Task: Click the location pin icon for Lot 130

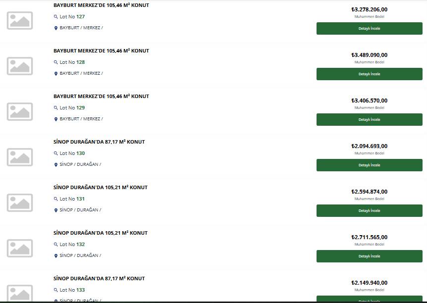Action: [x=56, y=165]
